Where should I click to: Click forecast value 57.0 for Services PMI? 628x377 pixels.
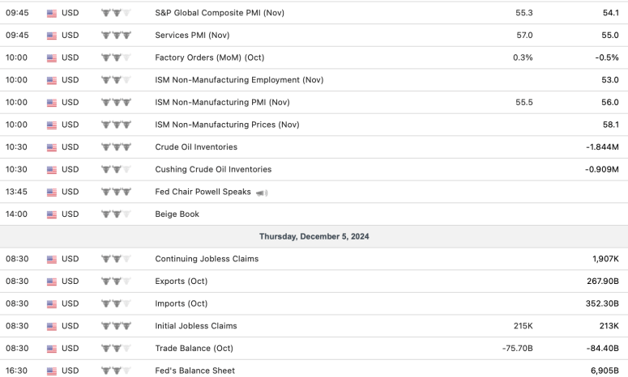point(524,35)
